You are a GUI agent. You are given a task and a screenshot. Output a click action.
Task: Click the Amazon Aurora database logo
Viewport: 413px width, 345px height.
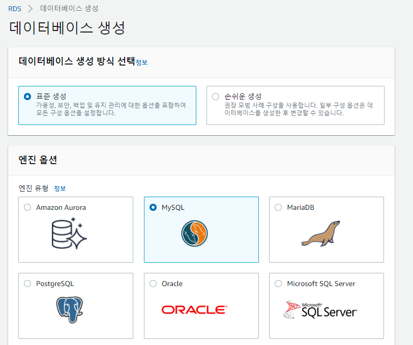[69, 233]
